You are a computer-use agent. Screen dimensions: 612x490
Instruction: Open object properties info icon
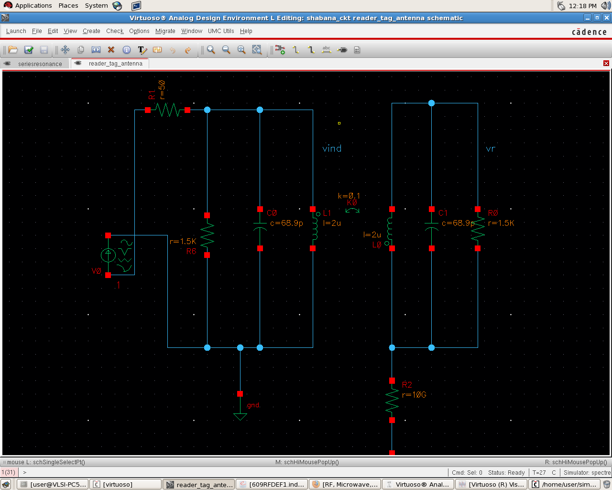point(127,50)
